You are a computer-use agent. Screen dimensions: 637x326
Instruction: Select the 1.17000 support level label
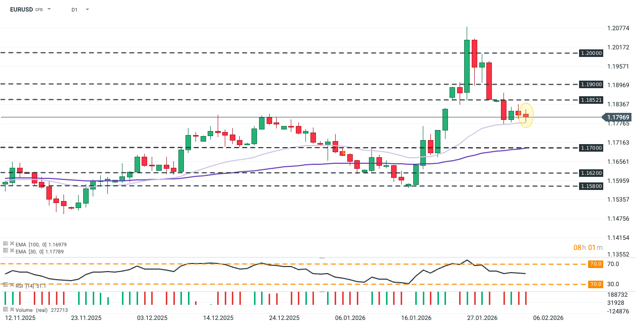coord(591,148)
